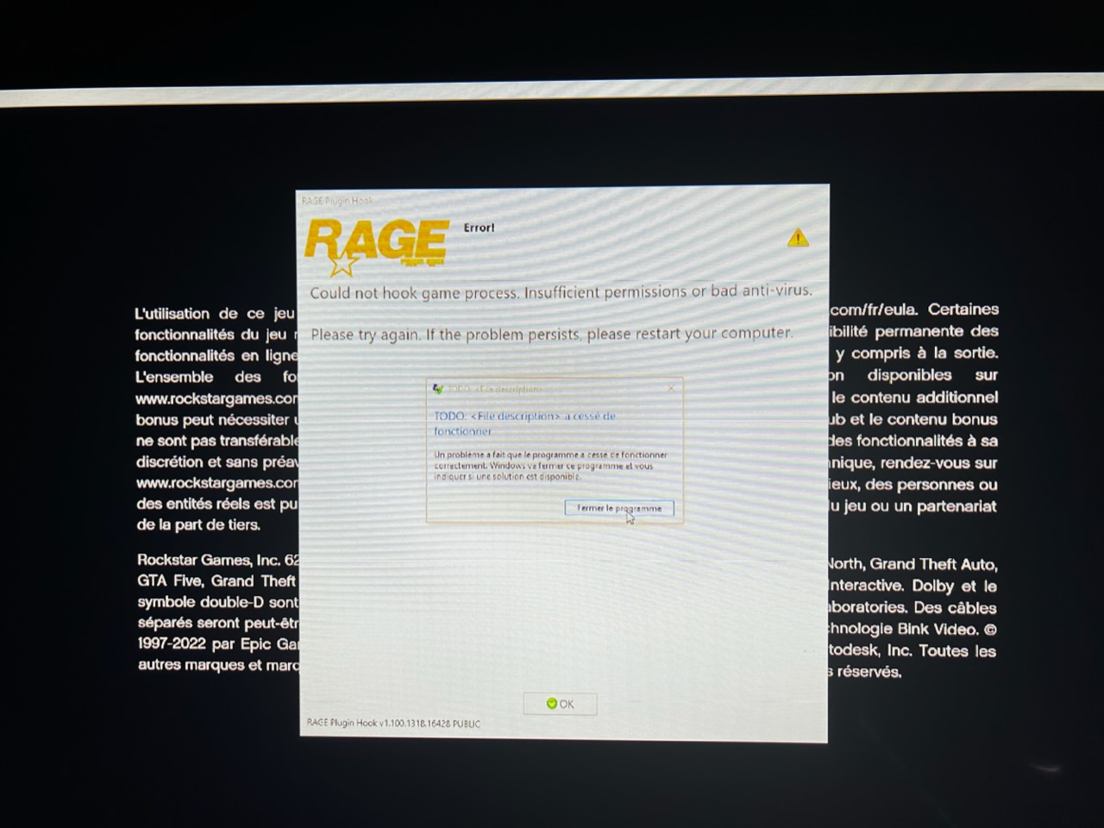
Task: Click "Rockstar Games, Inc." in the game screen
Action: [x=210, y=560]
